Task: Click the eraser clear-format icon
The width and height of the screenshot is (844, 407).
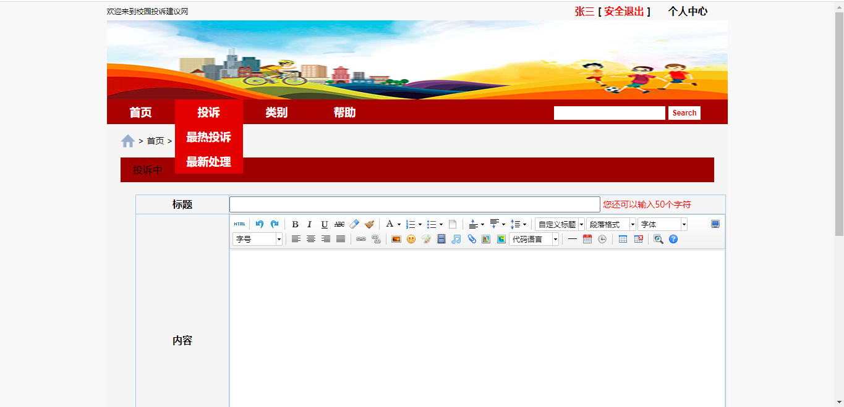Action: [x=354, y=224]
